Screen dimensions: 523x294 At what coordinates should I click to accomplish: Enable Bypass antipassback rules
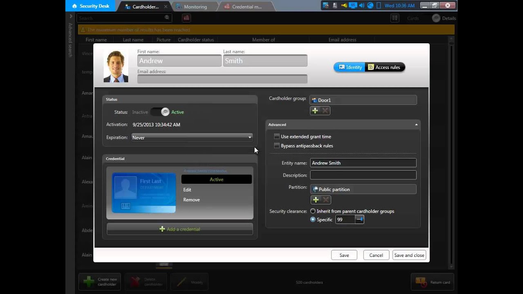pyautogui.click(x=277, y=146)
